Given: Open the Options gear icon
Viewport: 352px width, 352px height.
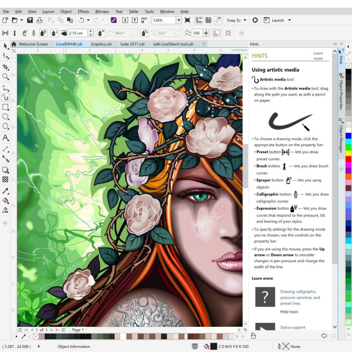Looking at the screenshot, I should (255, 20).
